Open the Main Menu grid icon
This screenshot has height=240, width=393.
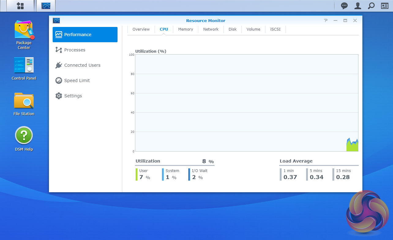(x=20, y=6)
